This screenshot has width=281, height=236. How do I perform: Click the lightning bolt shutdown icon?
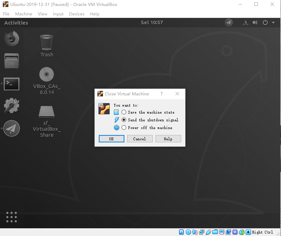point(117,120)
